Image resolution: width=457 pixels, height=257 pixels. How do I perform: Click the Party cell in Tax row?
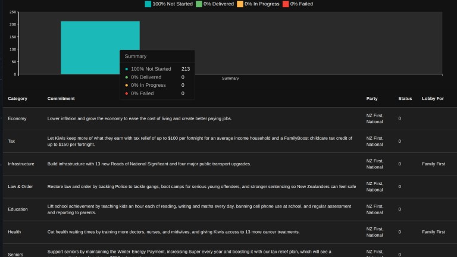coord(375,142)
